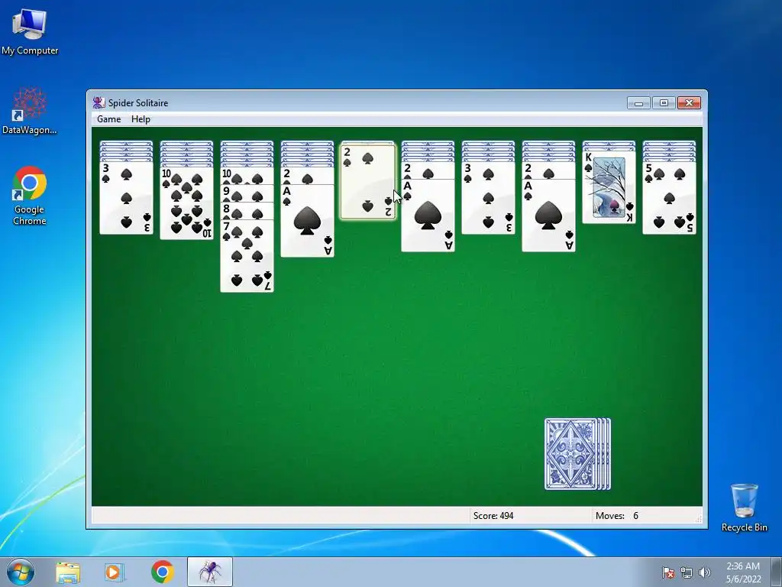782x587 pixels.
Task: Click the Spider Solitaire taskbar button
Action: [x=210, y=572]
